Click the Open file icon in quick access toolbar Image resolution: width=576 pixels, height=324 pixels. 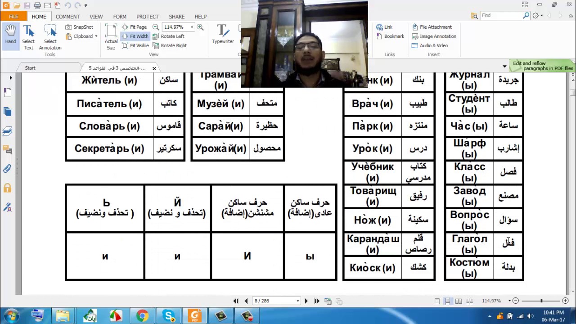tap(17, 5)
